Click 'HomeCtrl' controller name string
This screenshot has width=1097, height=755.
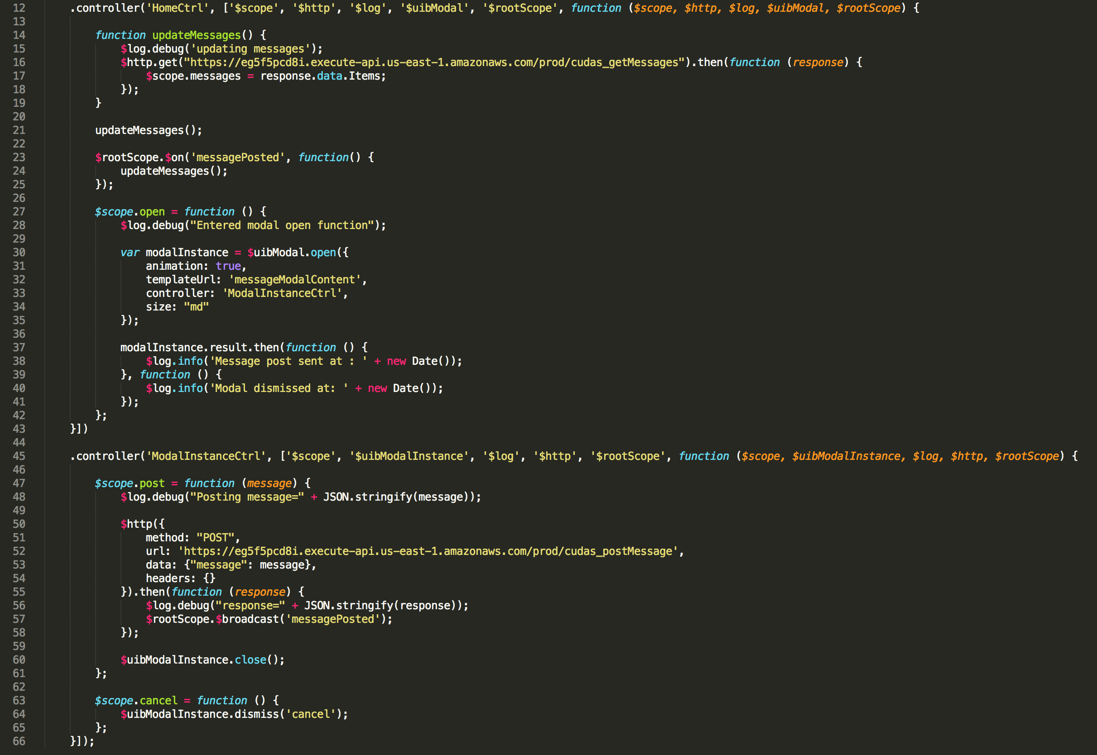coord(178,8)
